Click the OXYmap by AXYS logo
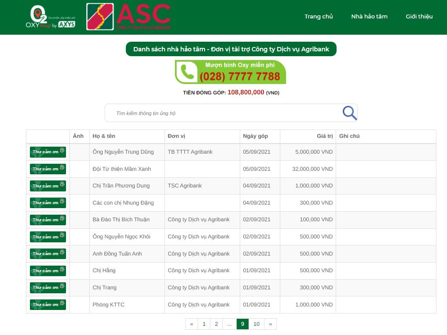 (x=51, y=17)
